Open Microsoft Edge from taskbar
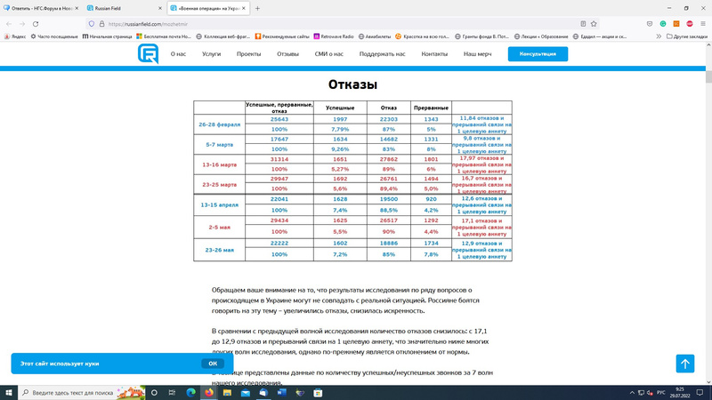 tap(190, 393)
